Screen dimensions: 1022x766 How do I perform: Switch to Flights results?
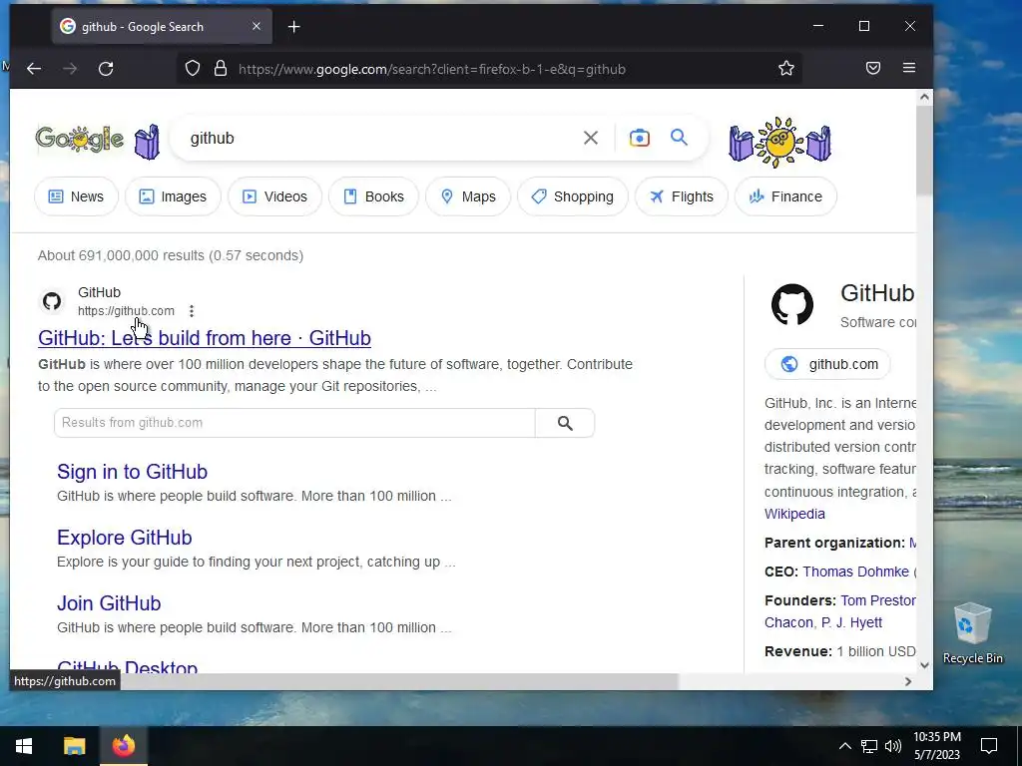coord(681,196)
